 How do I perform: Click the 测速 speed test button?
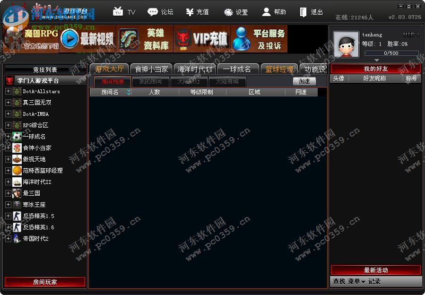pyautogui.click(x=304, y=81)
